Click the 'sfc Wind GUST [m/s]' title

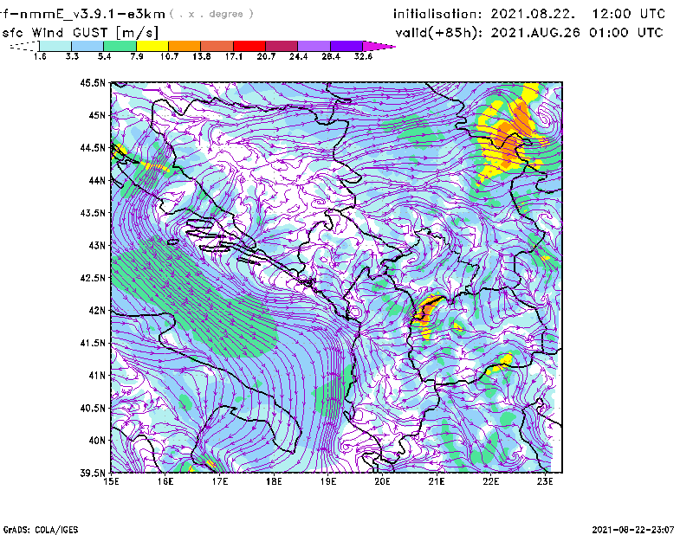80,33
